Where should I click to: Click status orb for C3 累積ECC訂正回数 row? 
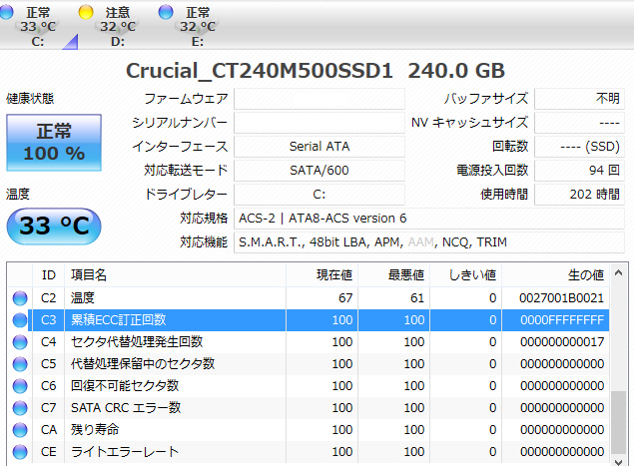20,320
